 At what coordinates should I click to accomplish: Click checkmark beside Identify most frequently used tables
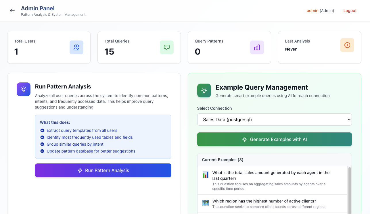[x=42, y=137]
